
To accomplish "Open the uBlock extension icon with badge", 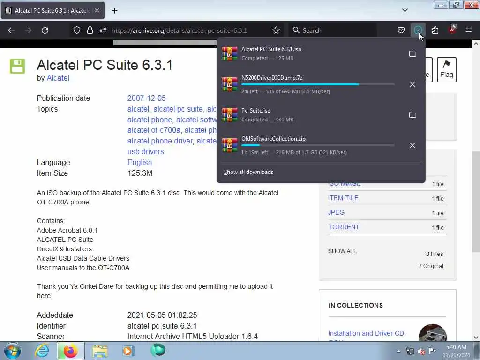I will [x=452, y=30].
